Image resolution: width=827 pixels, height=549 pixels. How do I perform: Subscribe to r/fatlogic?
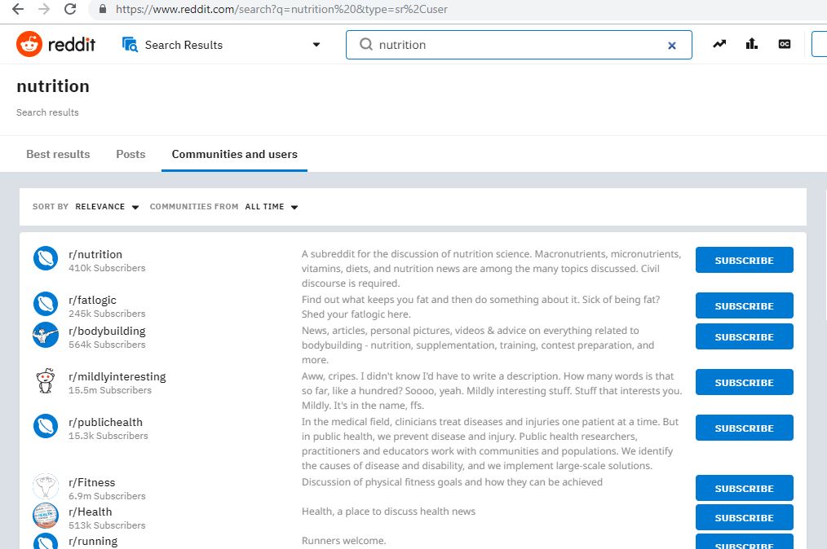[744, 305]
